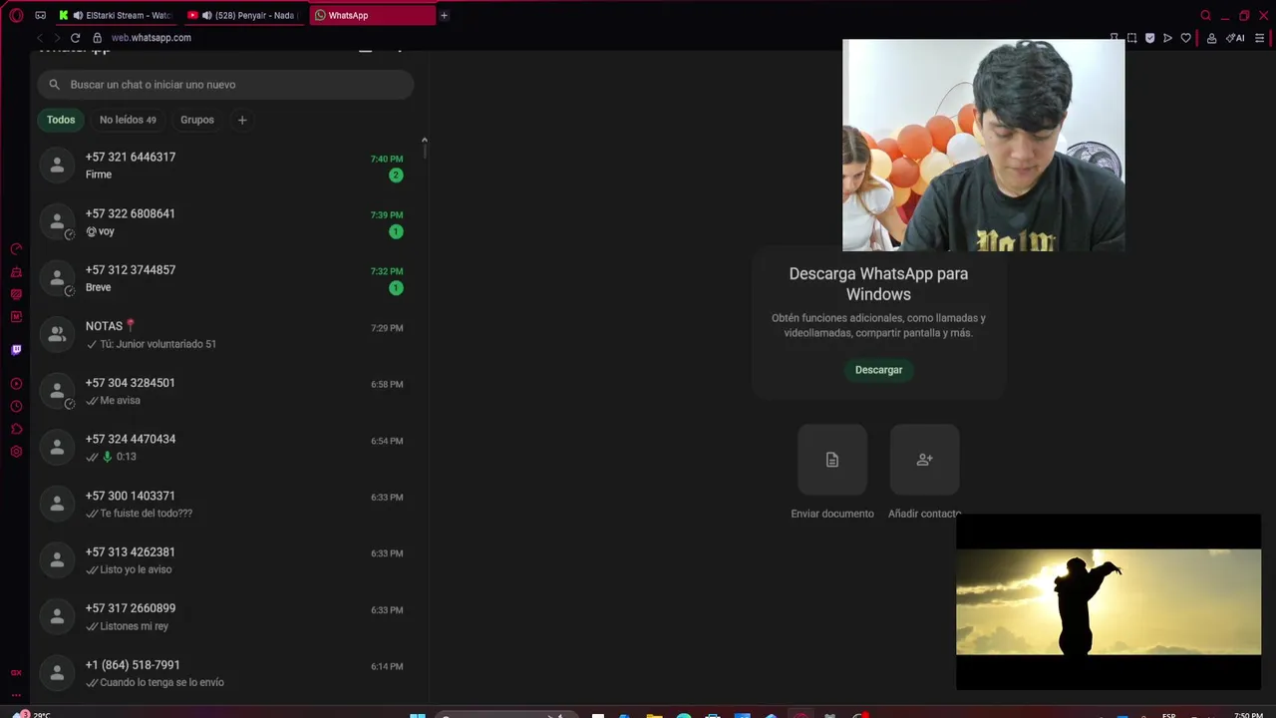Open sidebar history clock icon
The width and height of the screenshot is (1276, 718).
click(x=16, y=406)
